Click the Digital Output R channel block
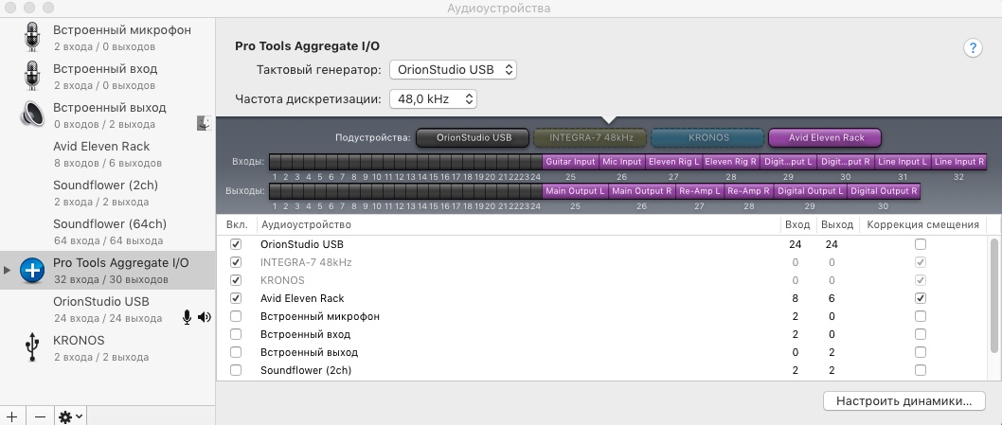The width and height of the screenshot is (1002, 425). 883,190
